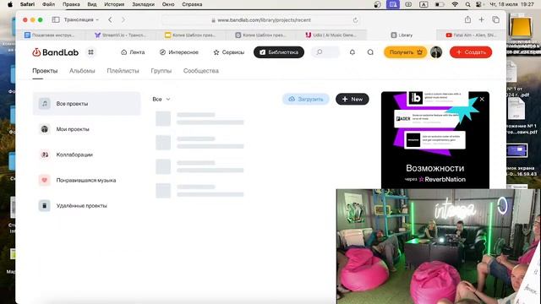This screenshot has width=541, height=304.
Task: Open notifications bell icon
Action: pyautogui.click(x=352, y=52)
